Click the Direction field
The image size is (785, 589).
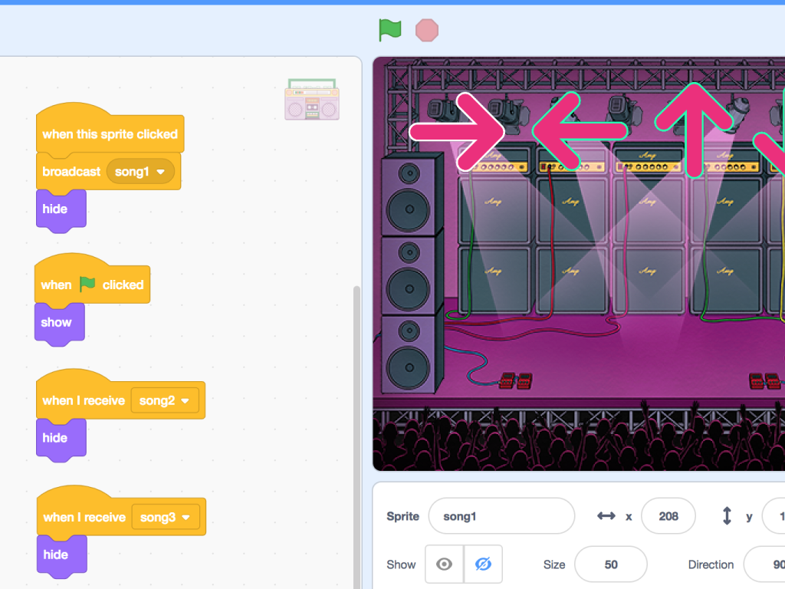tap(764, 564)
